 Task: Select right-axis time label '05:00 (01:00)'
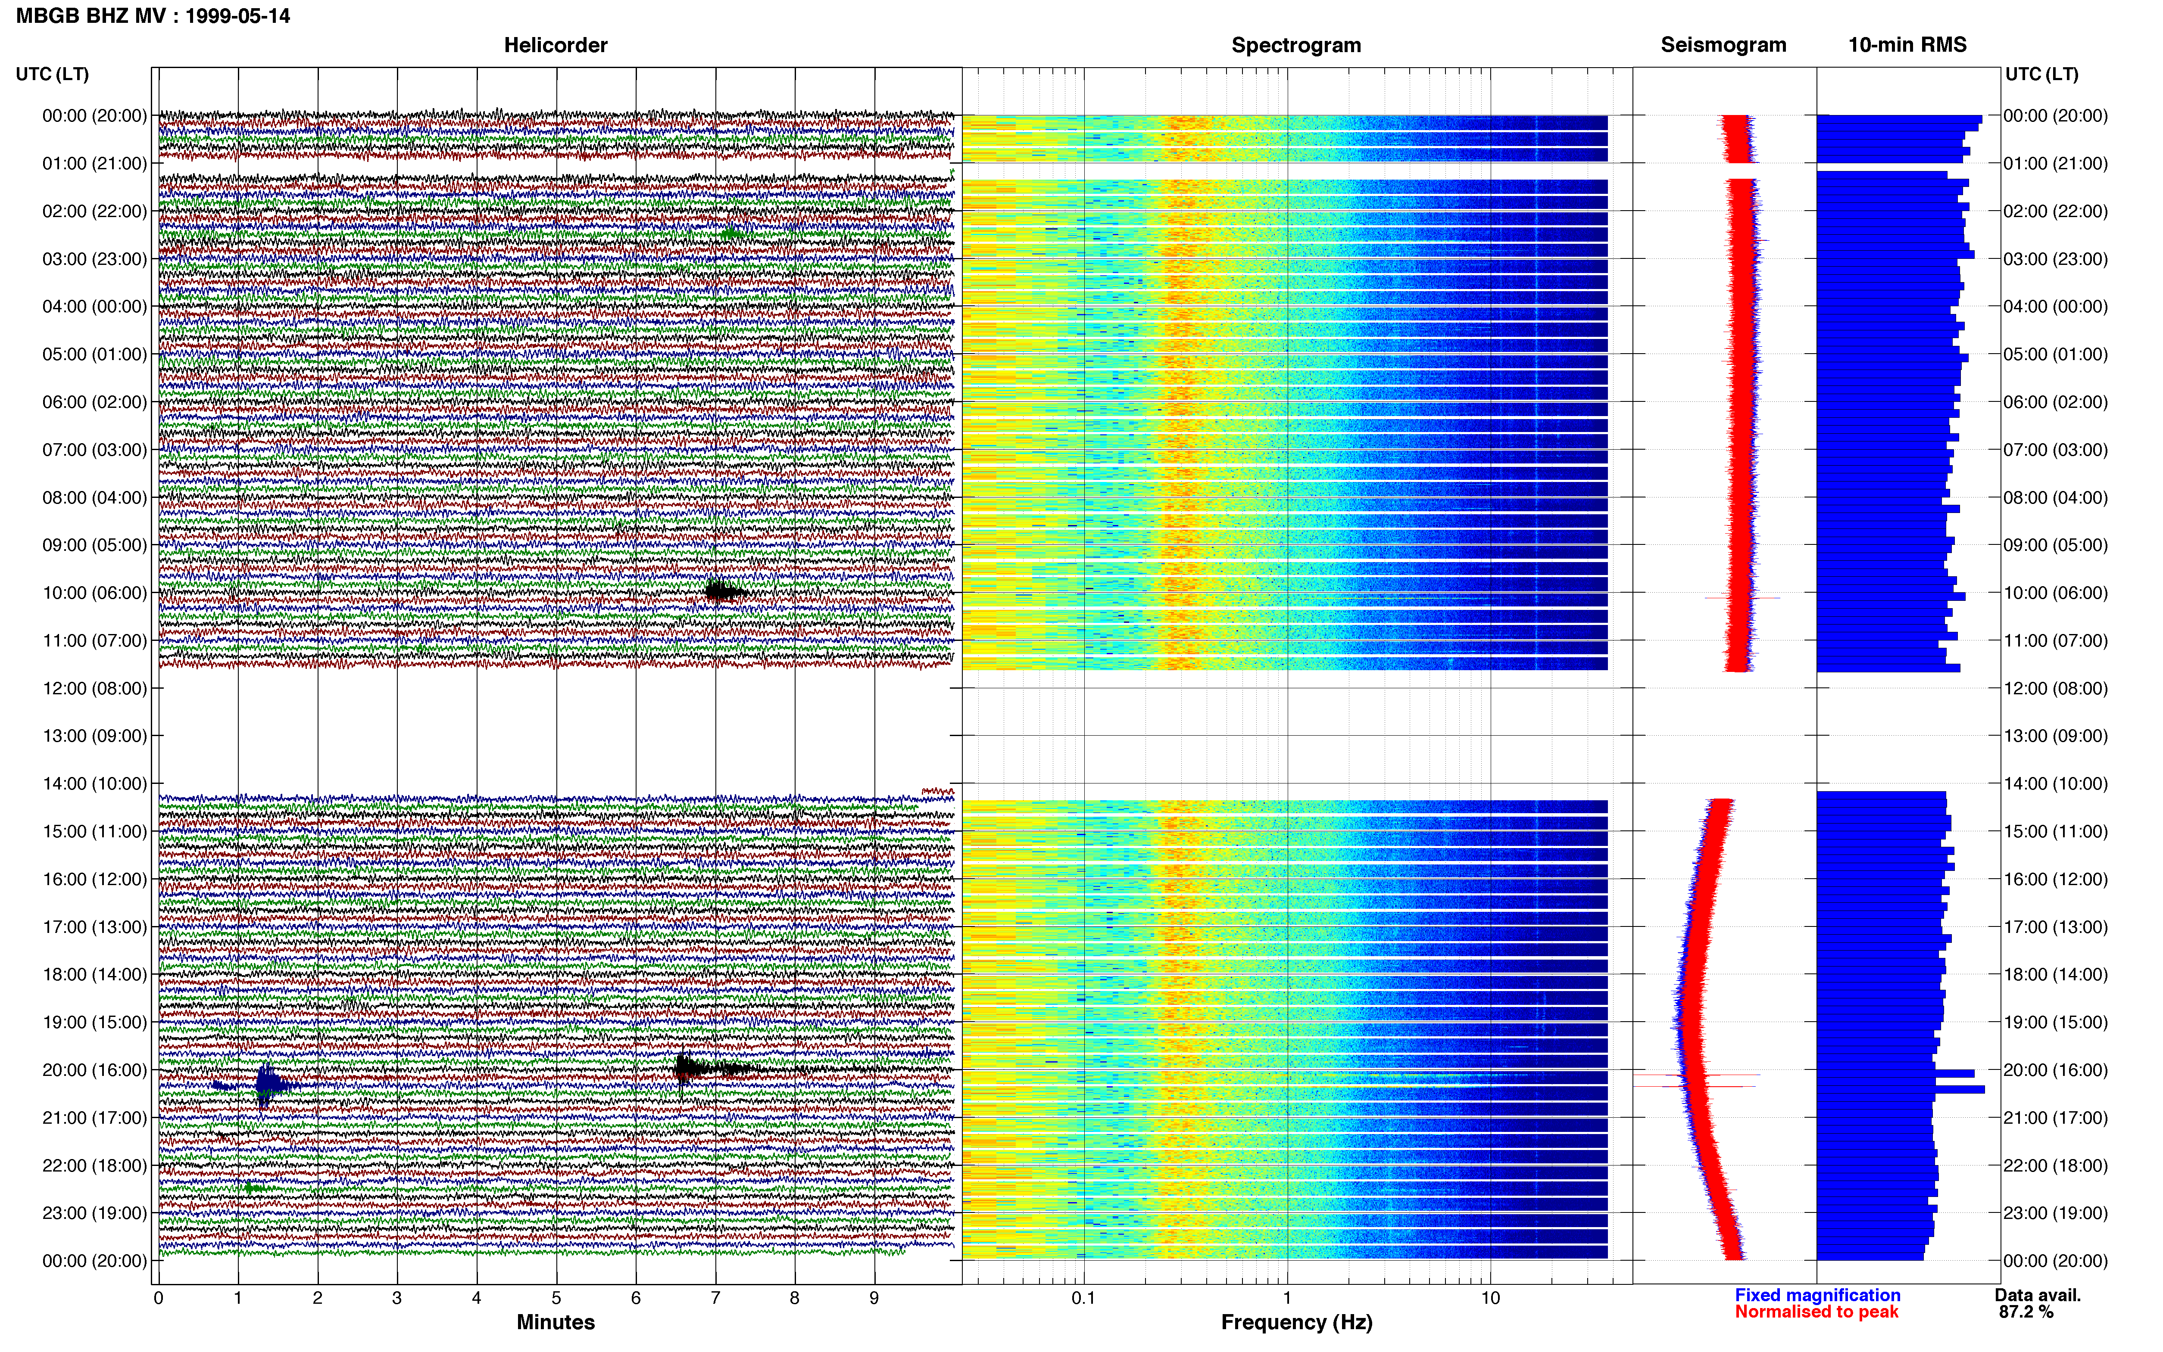click(x=2056, y=354)
